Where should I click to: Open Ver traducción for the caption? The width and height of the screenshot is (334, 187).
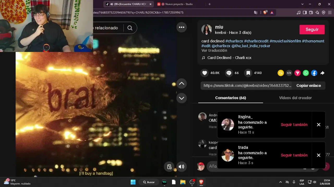(x=214, y=51)
